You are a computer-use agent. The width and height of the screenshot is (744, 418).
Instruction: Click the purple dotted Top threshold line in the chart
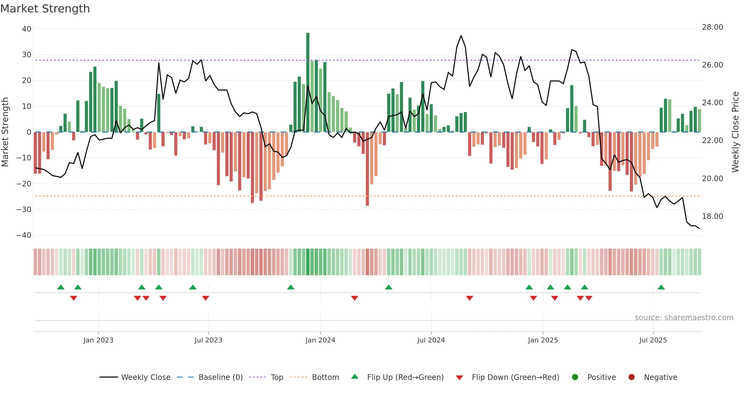367,60
